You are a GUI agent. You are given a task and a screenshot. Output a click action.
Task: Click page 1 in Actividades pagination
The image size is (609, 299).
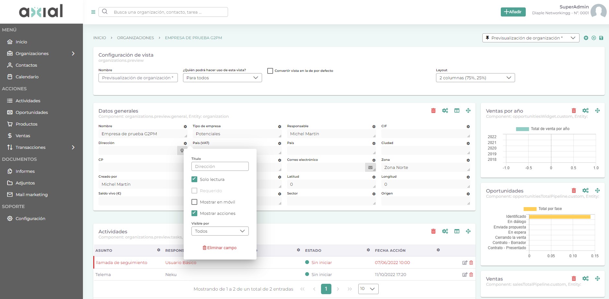coord(327,289)
